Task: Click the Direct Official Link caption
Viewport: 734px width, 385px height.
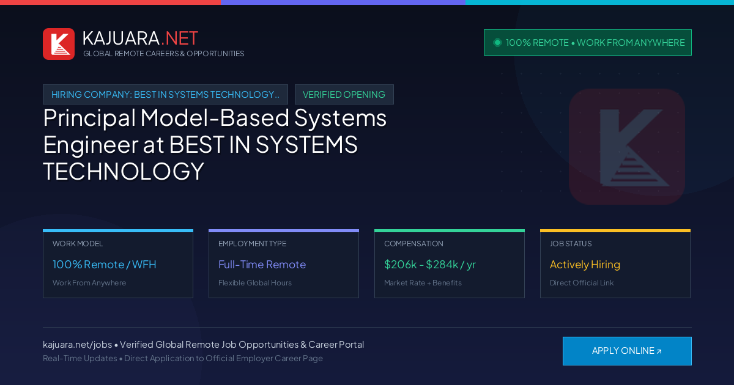Action: [582, 283]
